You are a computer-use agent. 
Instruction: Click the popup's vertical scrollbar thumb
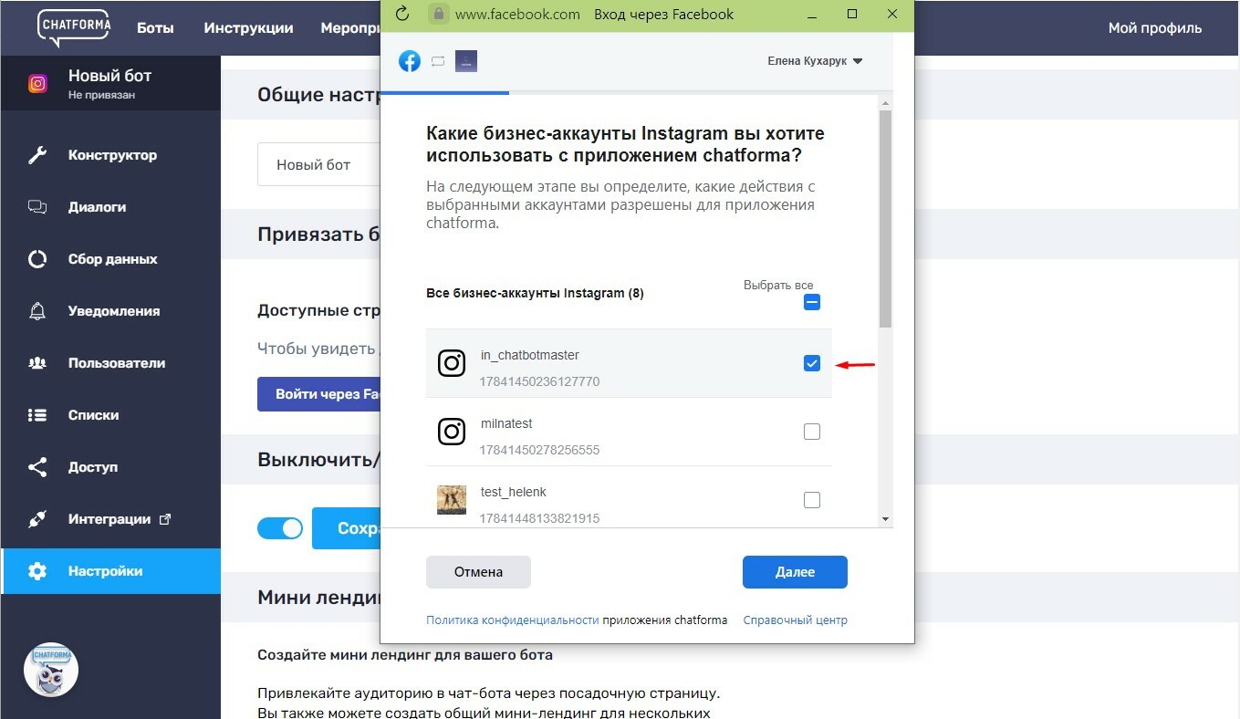click(885, 219)
